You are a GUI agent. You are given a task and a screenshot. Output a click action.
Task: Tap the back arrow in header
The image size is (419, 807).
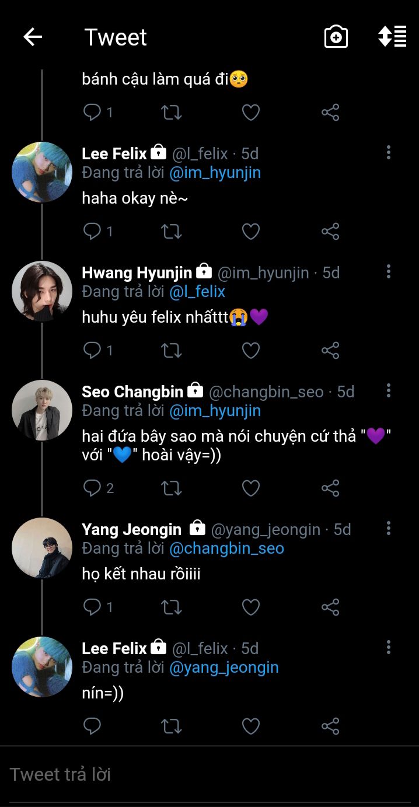click(x=33, y=37)
